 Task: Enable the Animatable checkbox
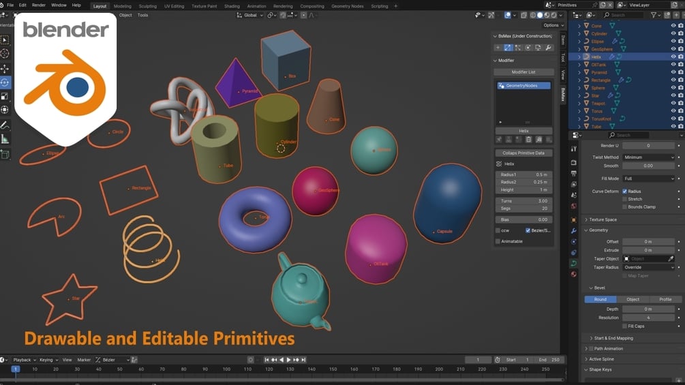(x=498, y=241)
